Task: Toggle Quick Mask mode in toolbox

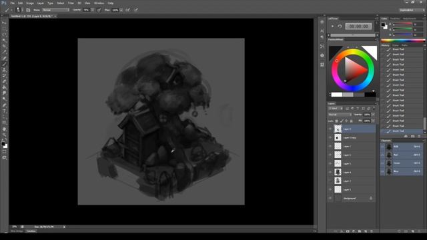Action: [4, 152]
